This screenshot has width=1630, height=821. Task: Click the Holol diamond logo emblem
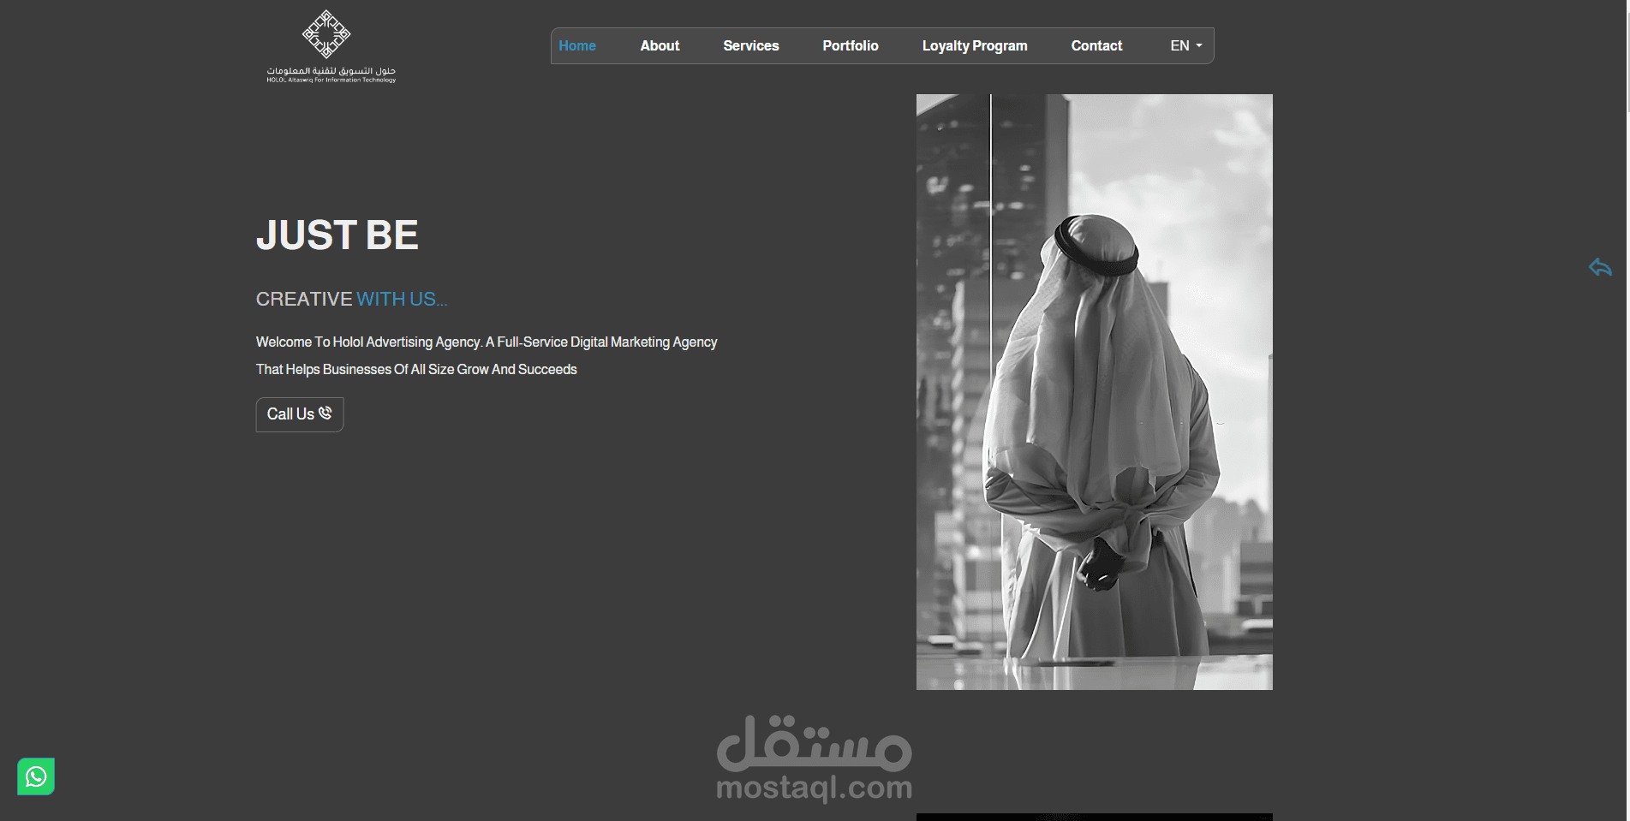pyautogui.click(x=326, y=34)
